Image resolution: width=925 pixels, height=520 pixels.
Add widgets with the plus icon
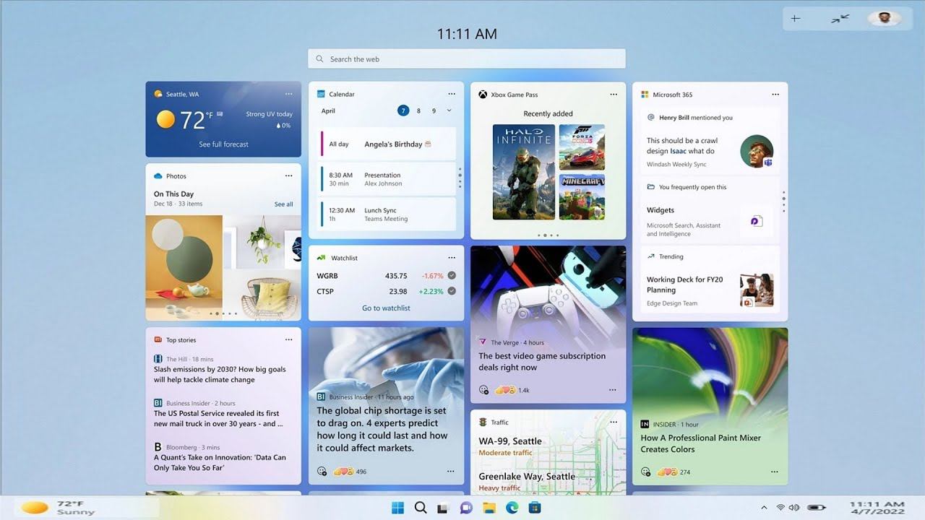coord(796,19)
